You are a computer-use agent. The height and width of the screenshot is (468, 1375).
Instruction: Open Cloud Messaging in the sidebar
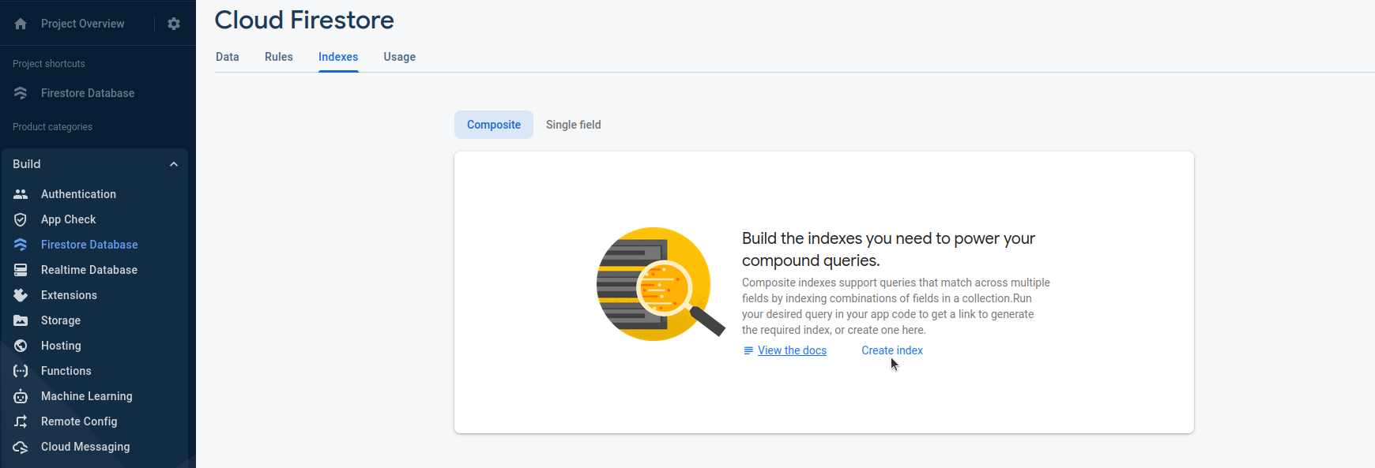pyautogui.click(x=85, y=447)
